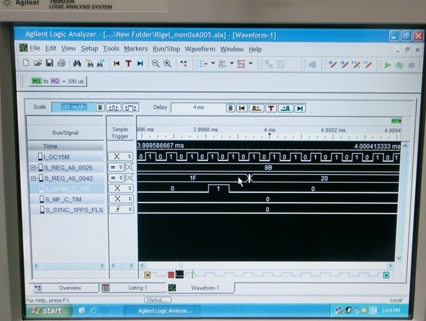Image resolution: width=426 pixels, height=321 pixels.
Task: Click the system tray clock showing 2:04 PM
Action: pos(391,311)
